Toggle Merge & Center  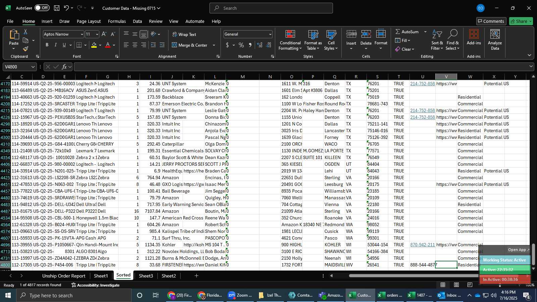[190, 45]
